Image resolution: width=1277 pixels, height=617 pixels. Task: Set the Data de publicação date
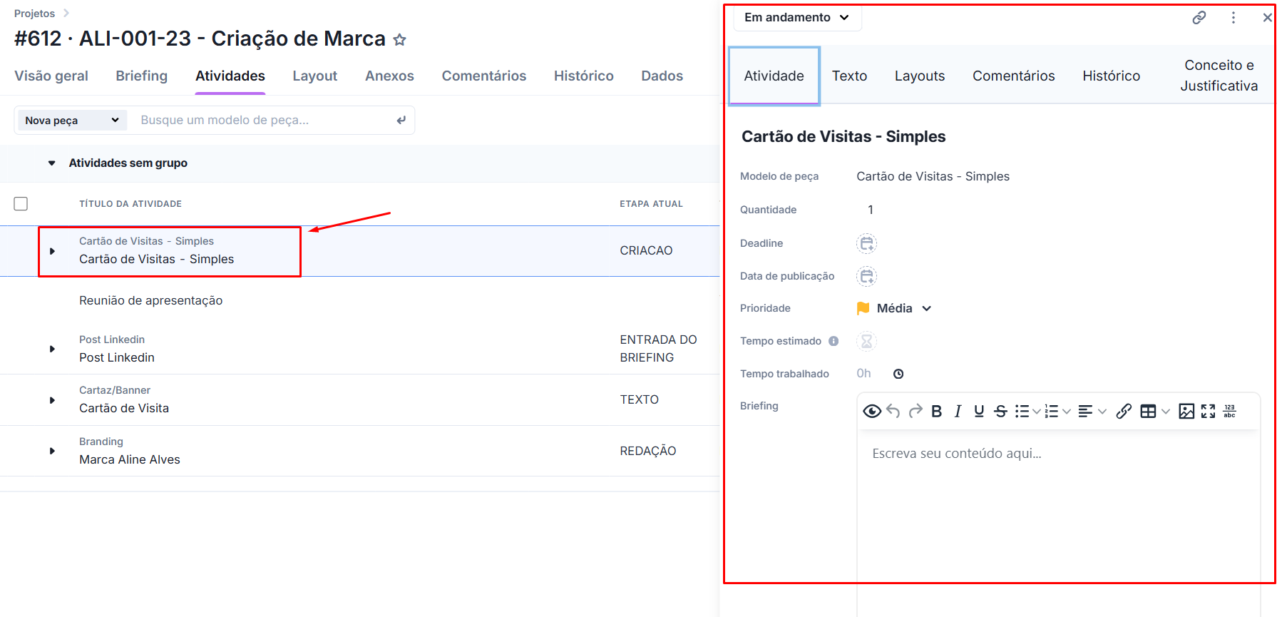pos(866,276)
